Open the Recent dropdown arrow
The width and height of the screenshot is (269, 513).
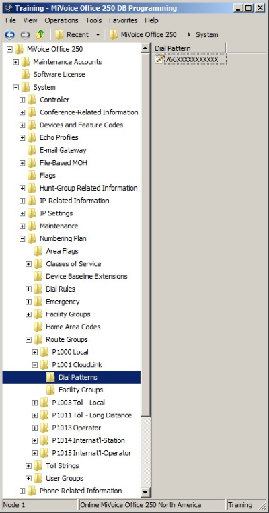pyautogui.click(x=98, y=35)
